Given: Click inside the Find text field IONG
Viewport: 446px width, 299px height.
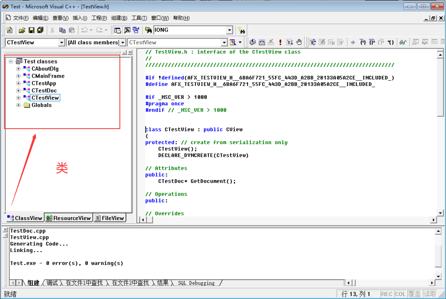Looking at the screenshot, I should (190, 30).
